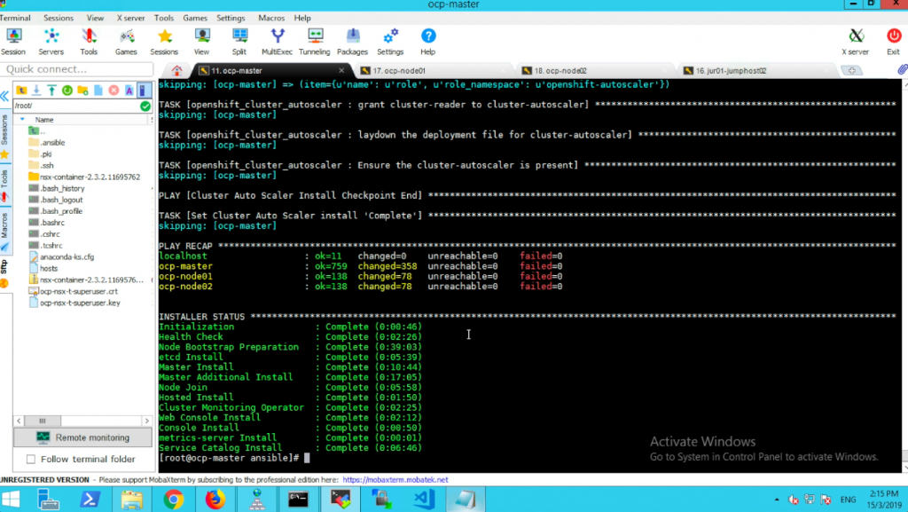The image size is (908, 512).
Task: Switch to the 17. ocp-node01 tab
Action: click(x=399, y=71)
